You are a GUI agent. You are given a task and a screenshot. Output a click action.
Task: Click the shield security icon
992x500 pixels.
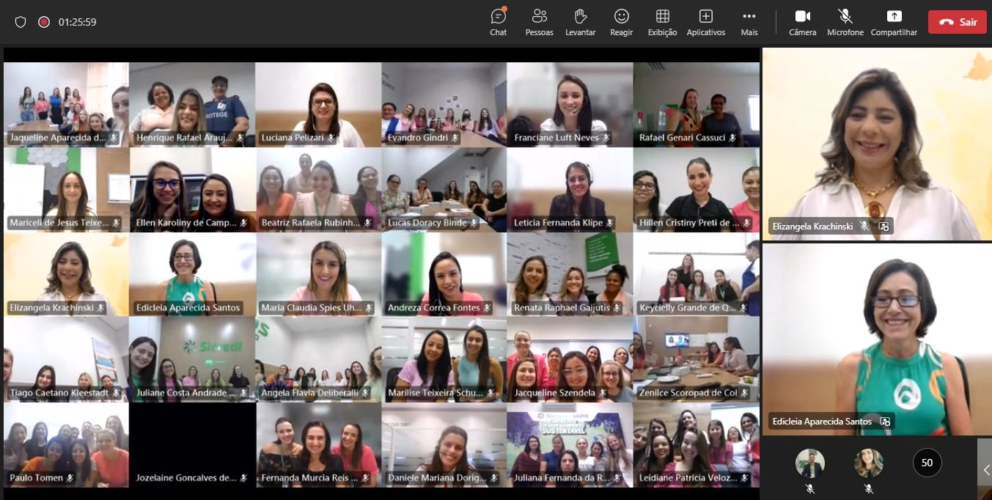21,22
